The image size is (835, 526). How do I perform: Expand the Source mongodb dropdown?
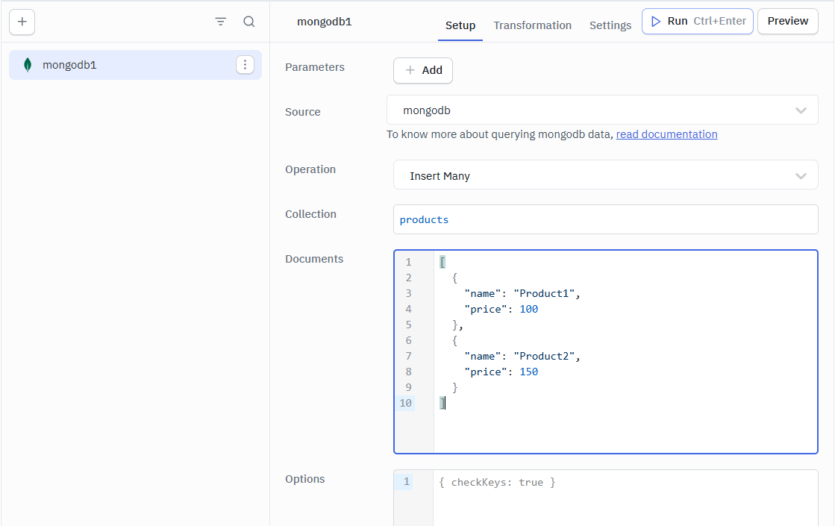pos(602,110)
